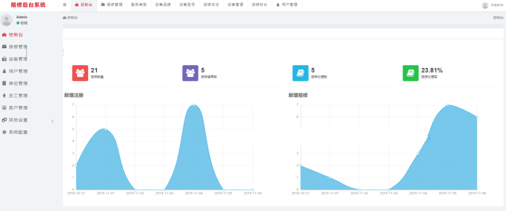This screenshot has width=506, height=211.
Task: Click the gear icon for 系统配置
Action: (x=4, y=132)
